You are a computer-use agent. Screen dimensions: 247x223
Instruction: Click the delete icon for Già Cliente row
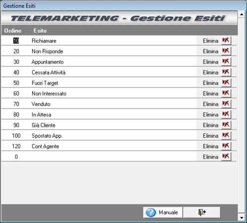point(226,125)
